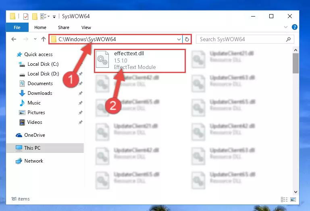Click the New folder icon in the quick access toolbar
The height and width of the screenshot is (211, 310).
click(x=35, y=17)
